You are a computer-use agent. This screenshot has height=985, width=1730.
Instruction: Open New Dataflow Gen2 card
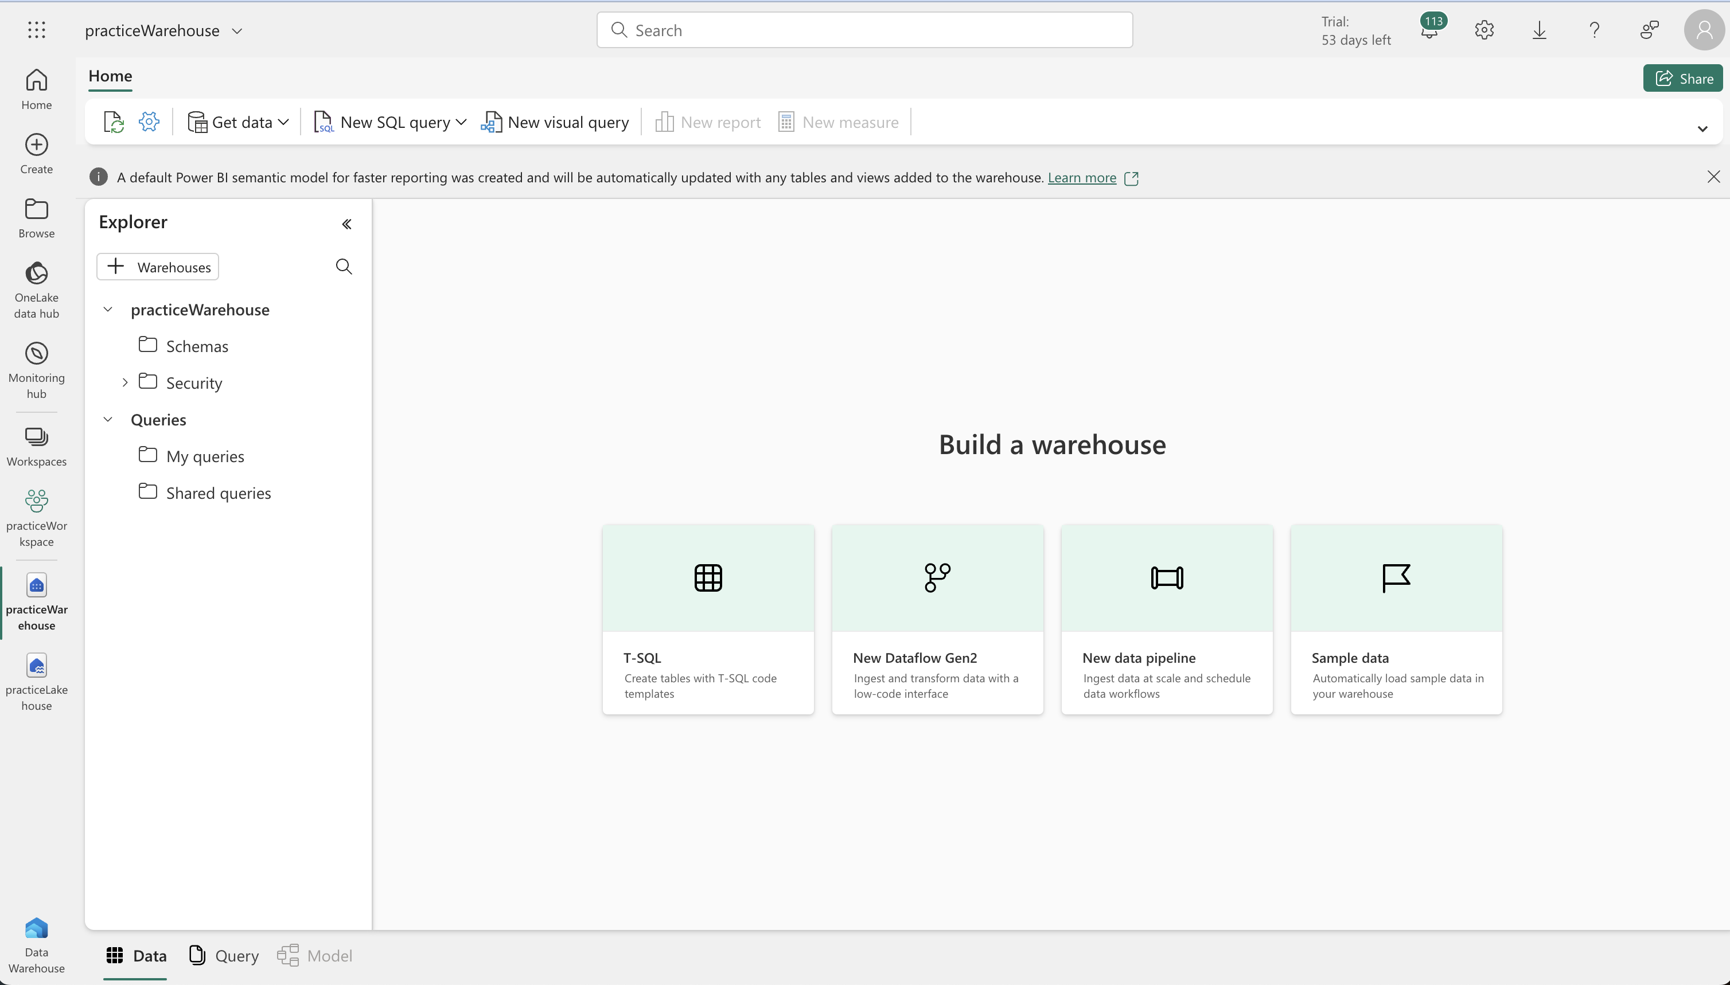pyautogui.click(x=937, y=619)
